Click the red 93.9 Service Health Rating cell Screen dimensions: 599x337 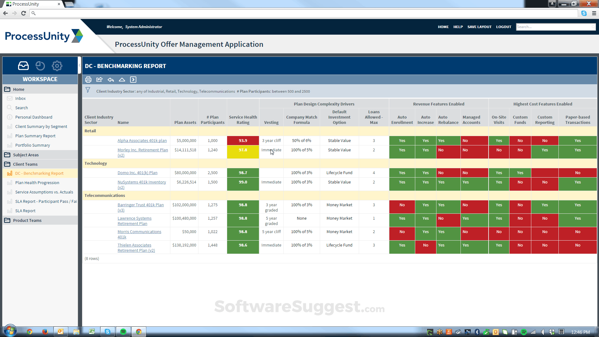tap(243, 140)
